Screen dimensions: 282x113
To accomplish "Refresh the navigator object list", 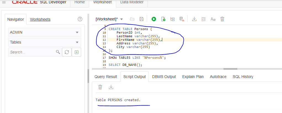I will click(67, 52).
